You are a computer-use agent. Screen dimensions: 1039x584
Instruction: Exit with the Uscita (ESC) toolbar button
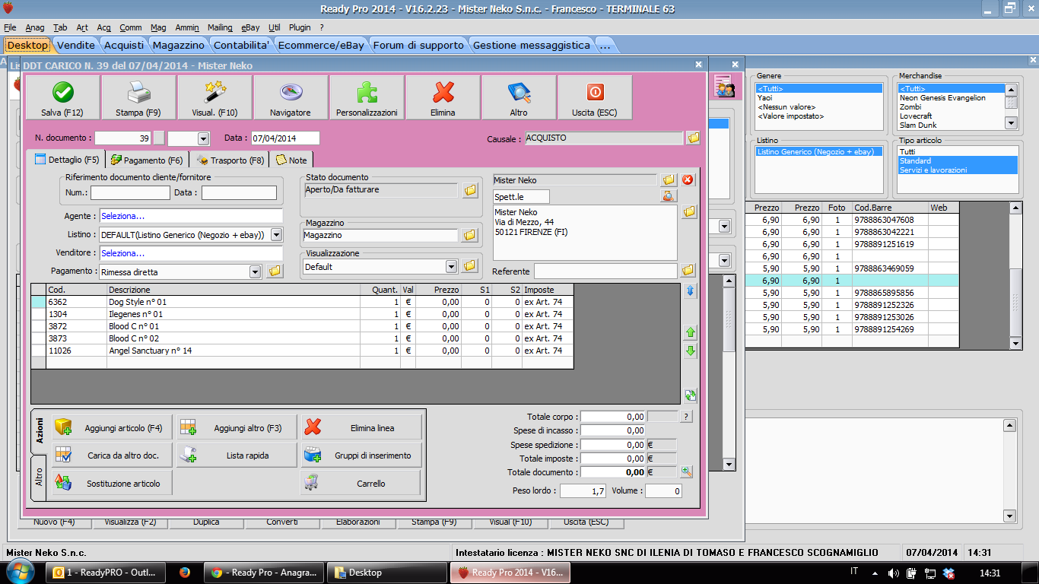595,97
